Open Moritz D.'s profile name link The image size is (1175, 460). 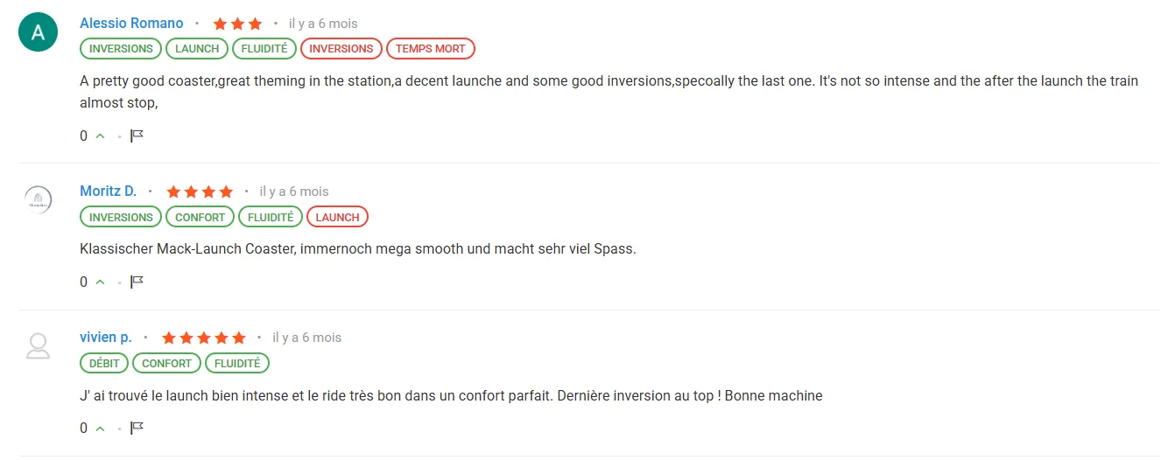point(109,191)
